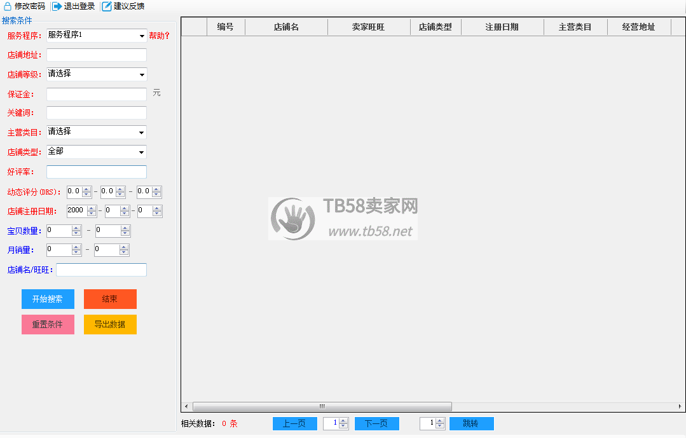This screenshot has width=686, height=438.
Task: Go to next page with 下一页
Action: tap(376, 423)
